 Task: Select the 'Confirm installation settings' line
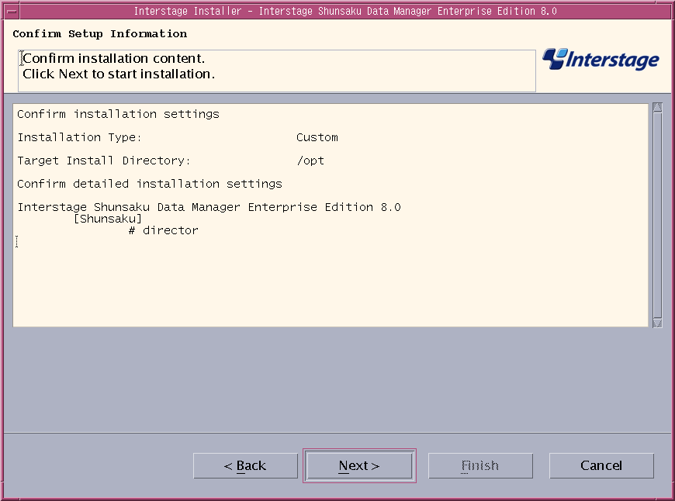coord(119,114)
